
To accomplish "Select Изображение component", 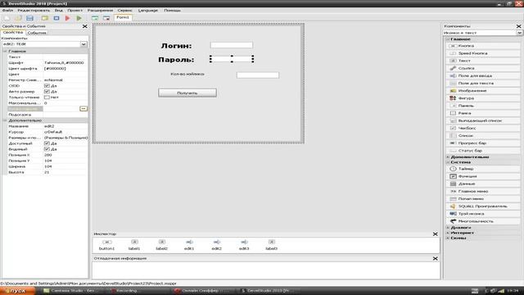I will pos(483,91).
